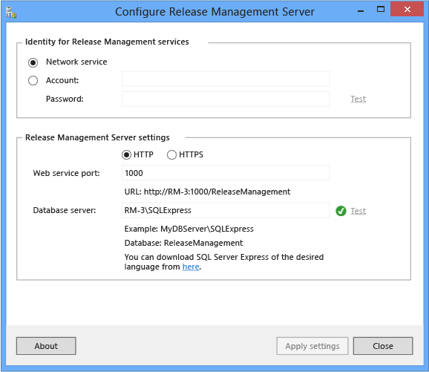Click the 'Database server:' label

coord(65,210)
